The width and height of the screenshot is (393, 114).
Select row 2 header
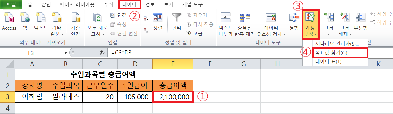7,85
